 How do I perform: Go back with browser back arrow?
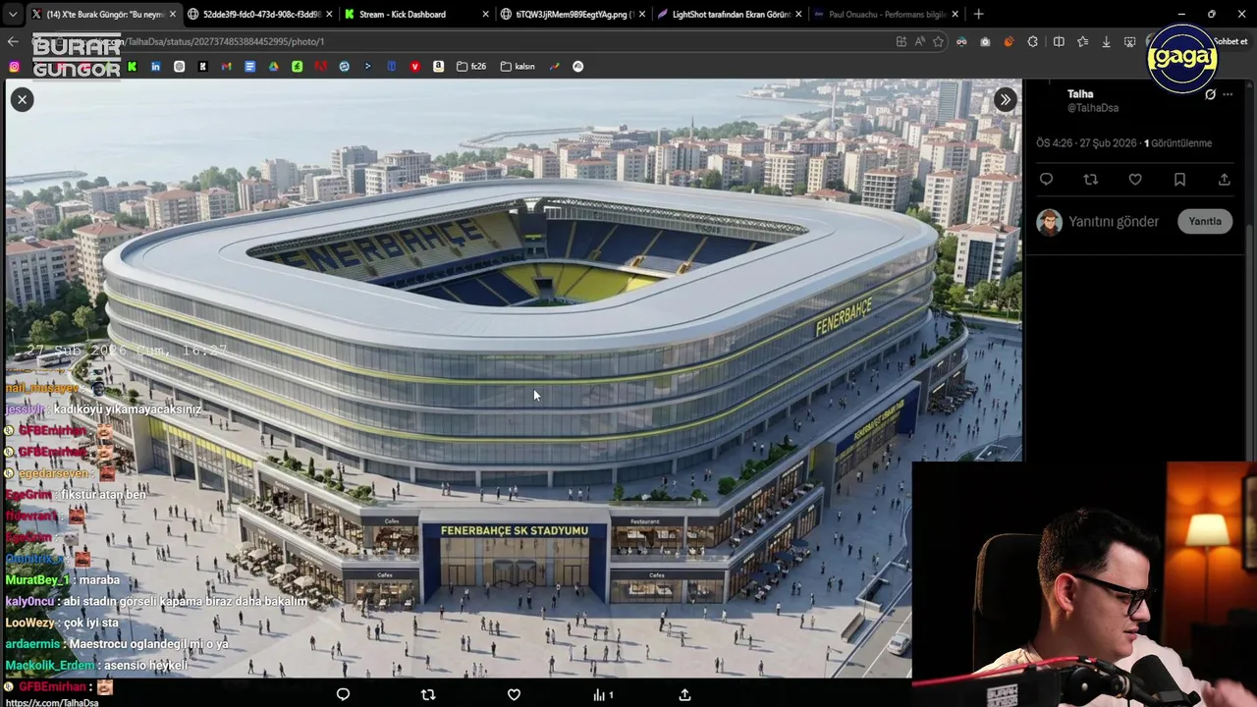13,41
